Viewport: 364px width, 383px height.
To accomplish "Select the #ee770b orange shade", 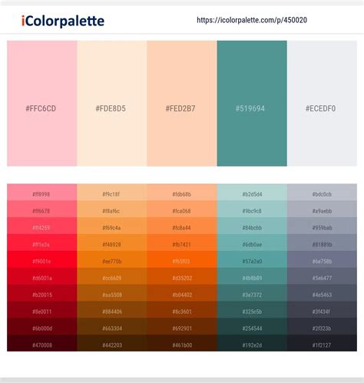I will pyautogui.click(x=112, y=259).
